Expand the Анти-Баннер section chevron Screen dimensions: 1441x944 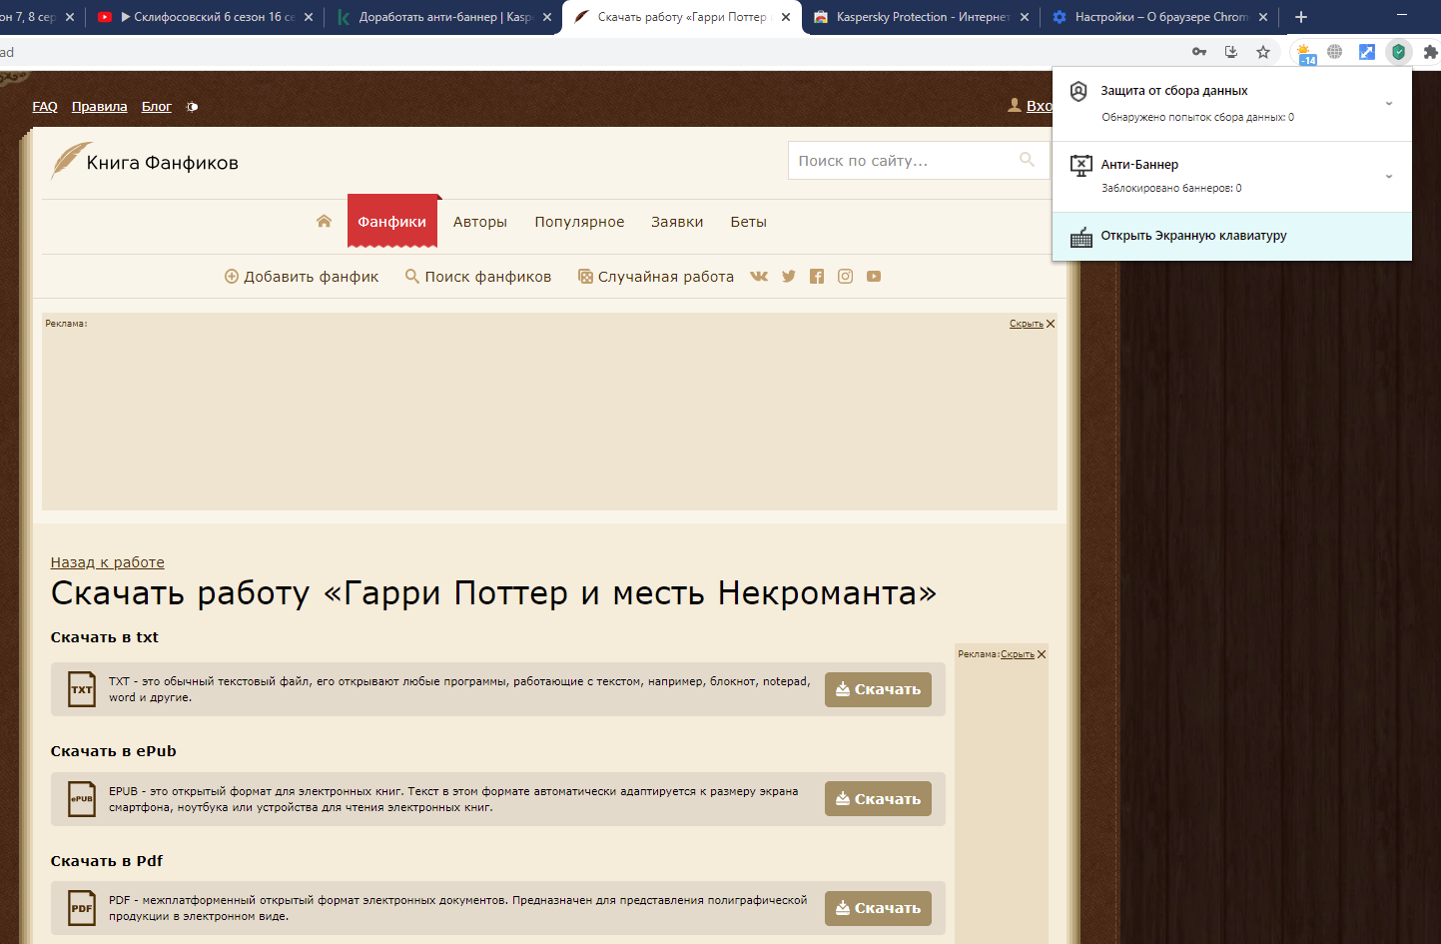pos(1388,177)
